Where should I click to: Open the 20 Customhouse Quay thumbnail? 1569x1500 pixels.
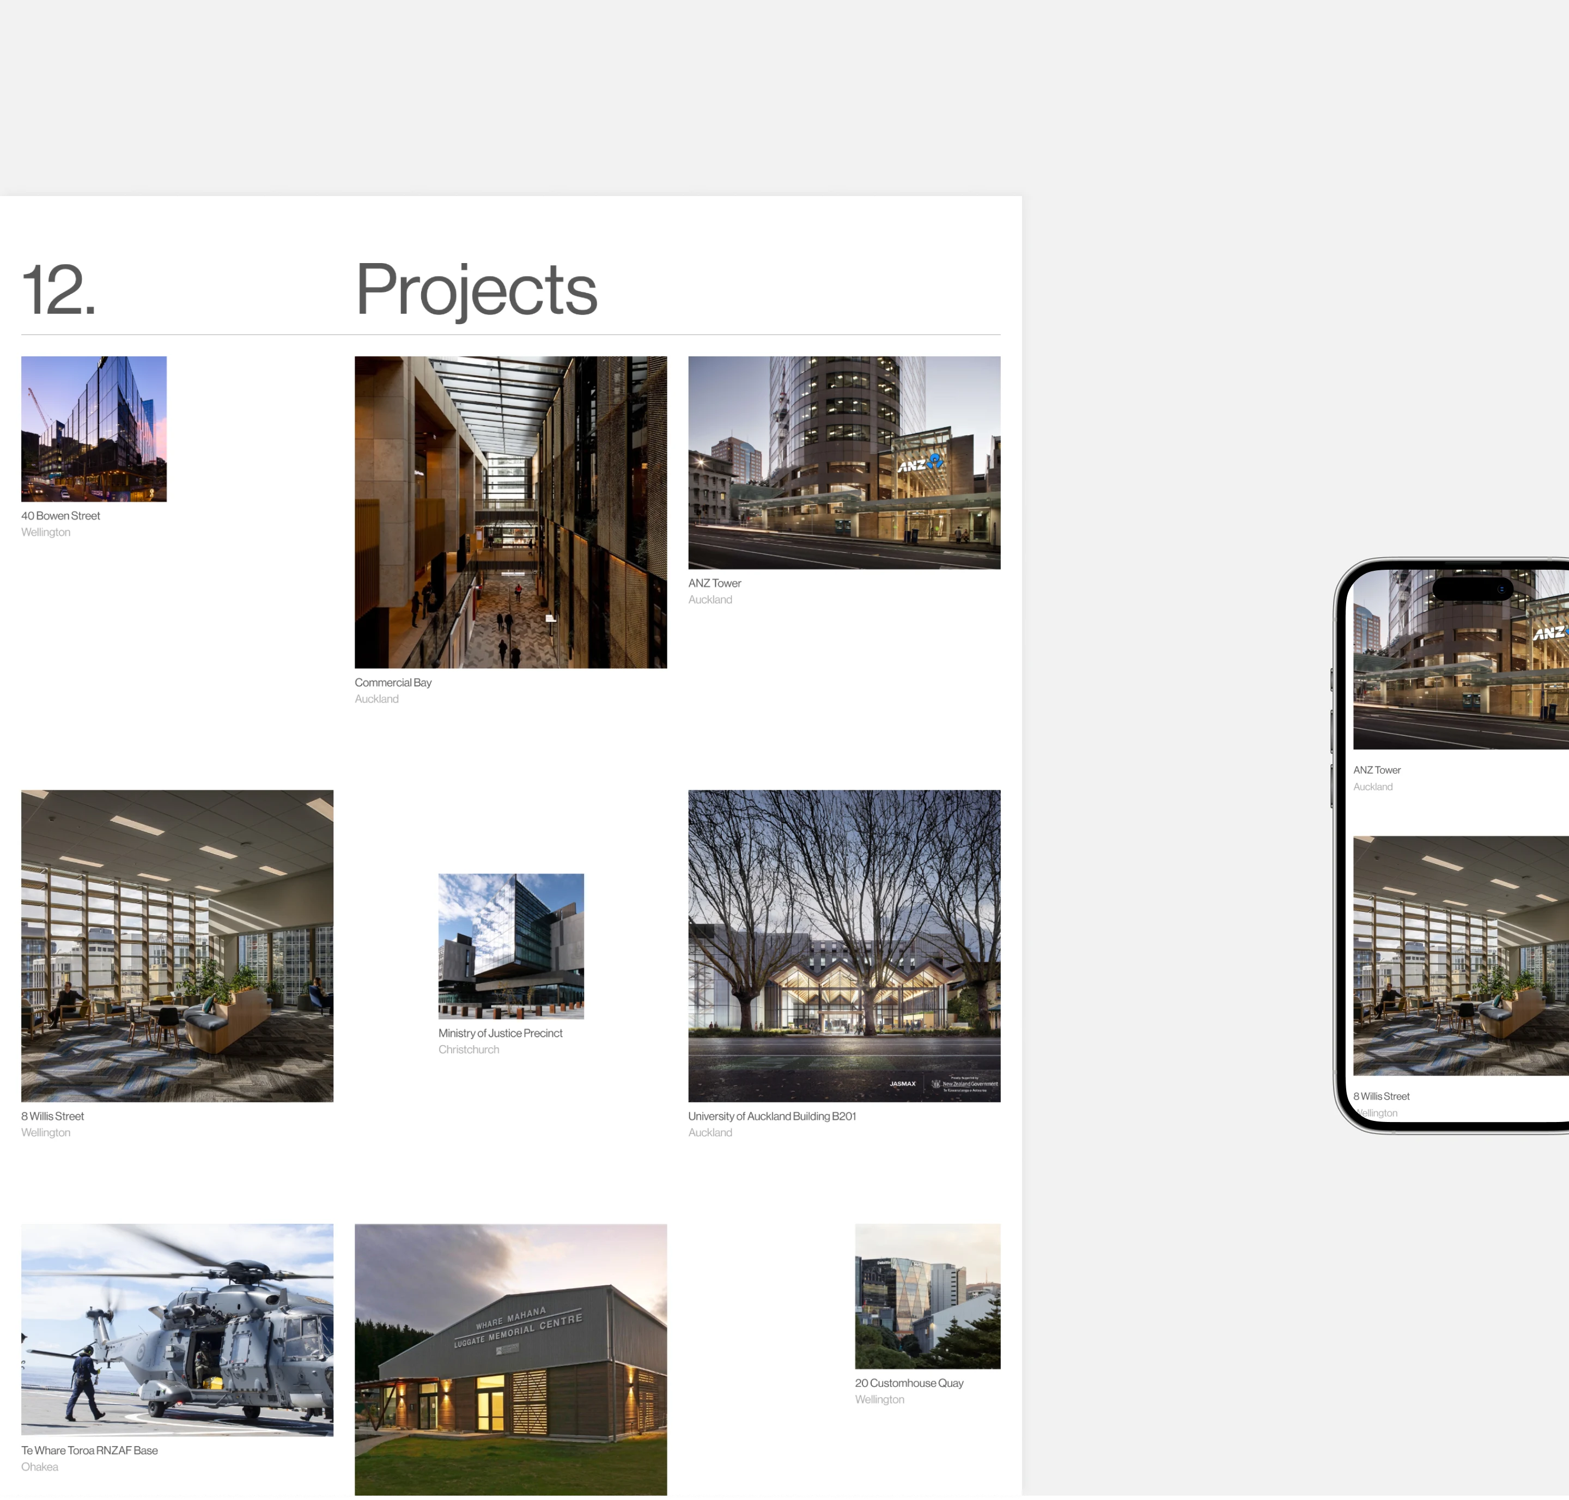point(928,1296)
